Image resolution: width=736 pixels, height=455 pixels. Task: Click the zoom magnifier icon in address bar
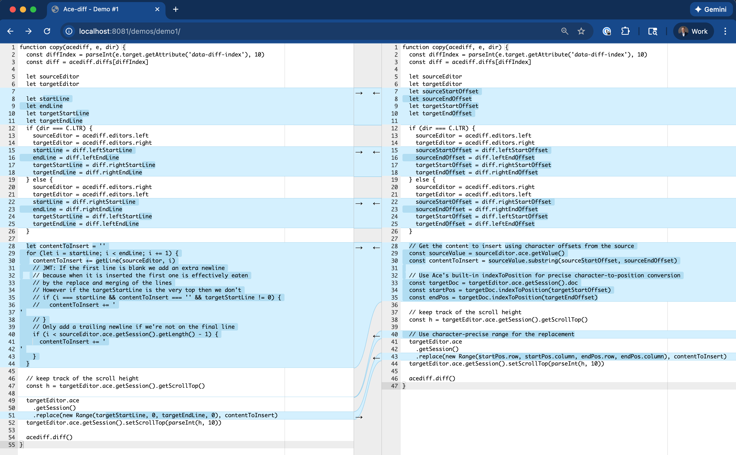(x=564, y=31)
